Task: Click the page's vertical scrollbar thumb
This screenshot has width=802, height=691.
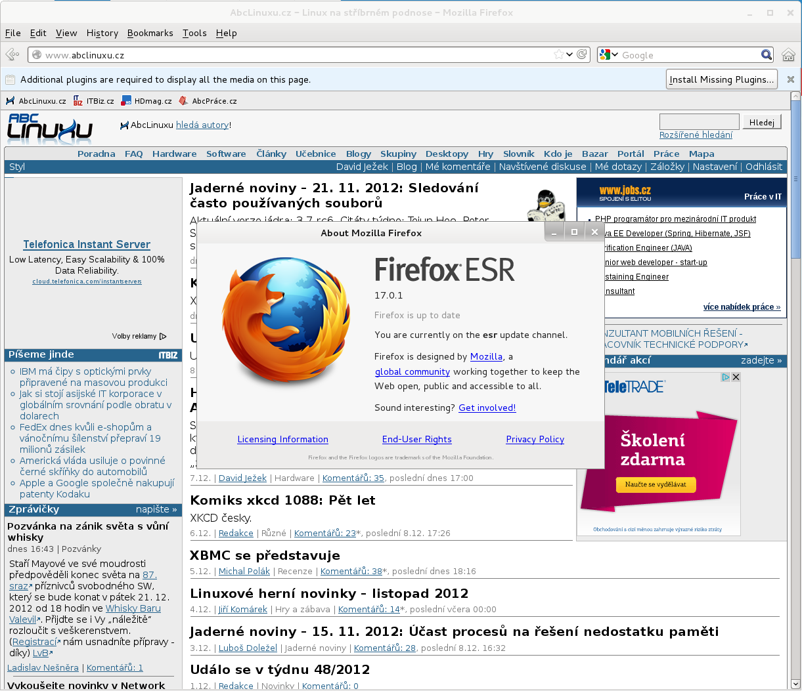Action: pos(796,180)
